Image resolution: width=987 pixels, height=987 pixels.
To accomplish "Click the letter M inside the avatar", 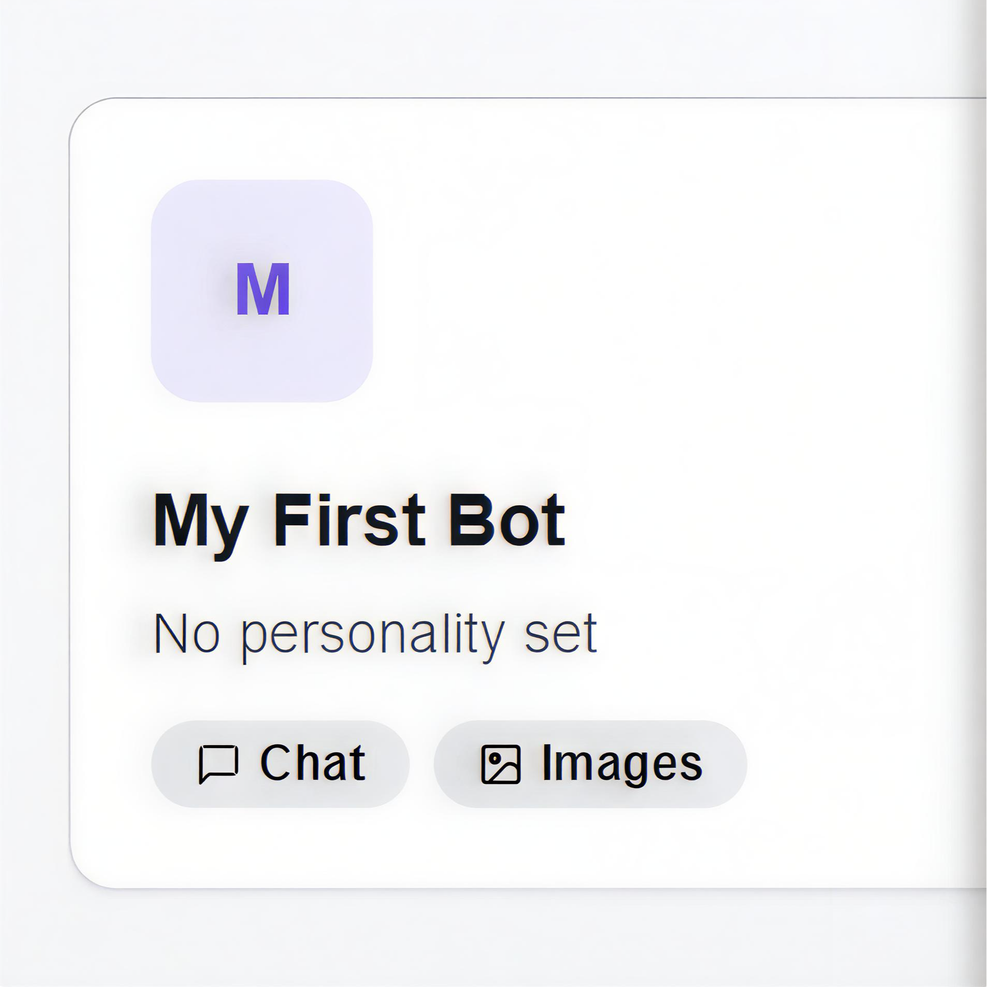I will pos(263,289).
